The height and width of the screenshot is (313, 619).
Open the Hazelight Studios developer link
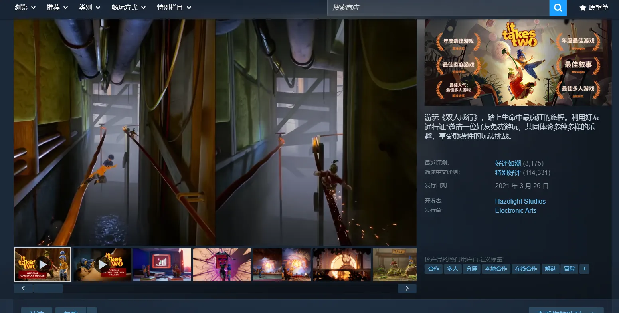(520, 201)
